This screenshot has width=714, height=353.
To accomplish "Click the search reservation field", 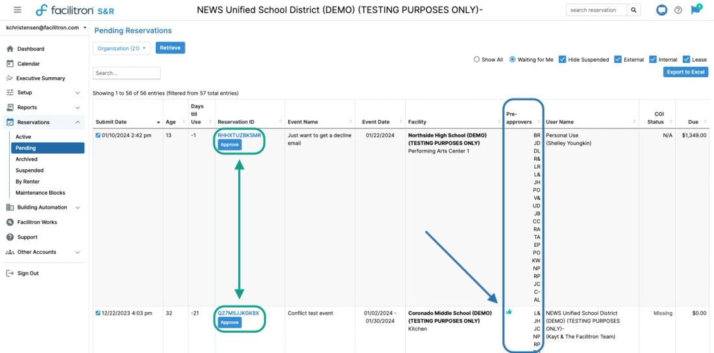I will pos(597,10).
